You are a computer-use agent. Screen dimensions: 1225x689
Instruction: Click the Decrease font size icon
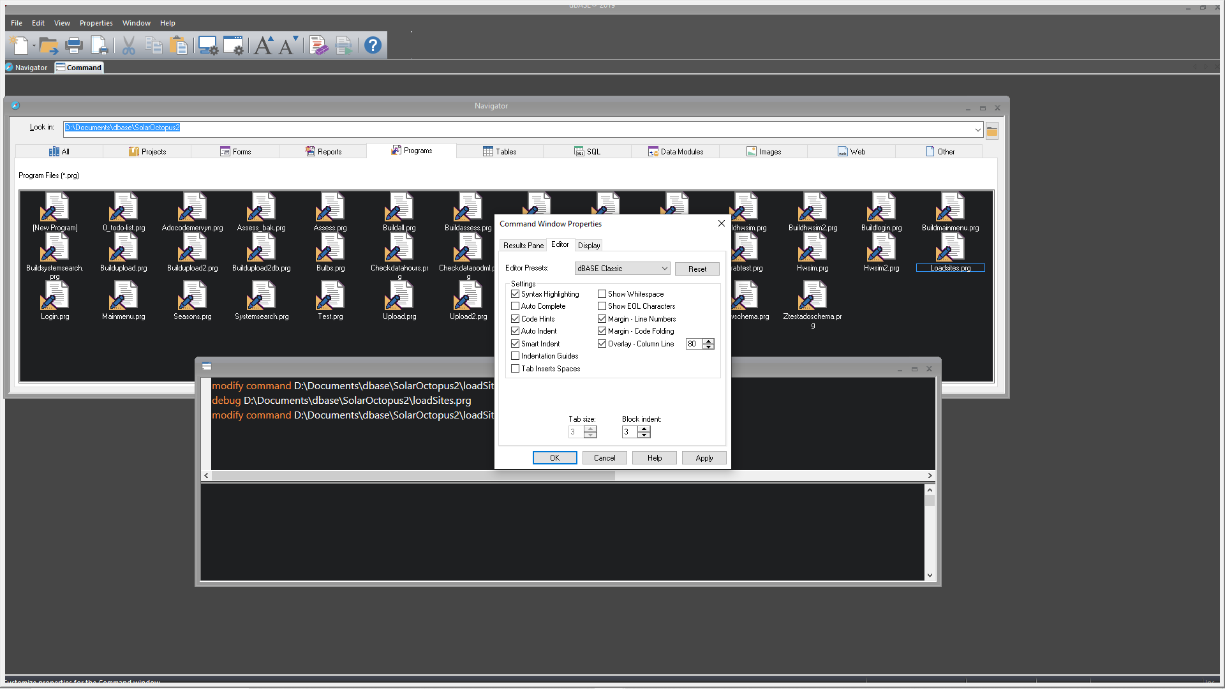click(x=288, y=45)
